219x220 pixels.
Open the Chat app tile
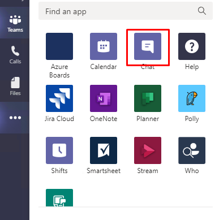[x=148, y=46]
